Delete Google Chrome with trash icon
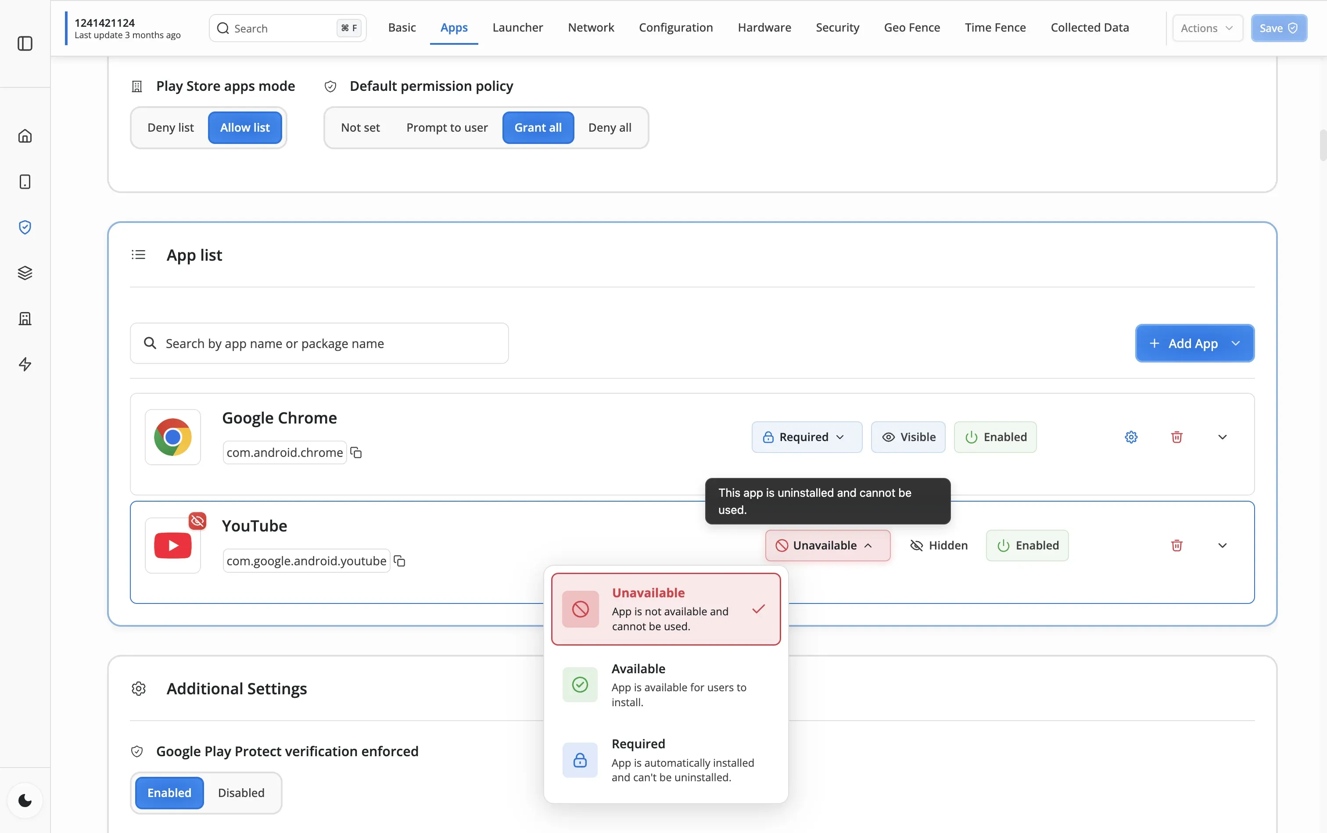Screen dimensions: 1327x833 [1176, 438]
